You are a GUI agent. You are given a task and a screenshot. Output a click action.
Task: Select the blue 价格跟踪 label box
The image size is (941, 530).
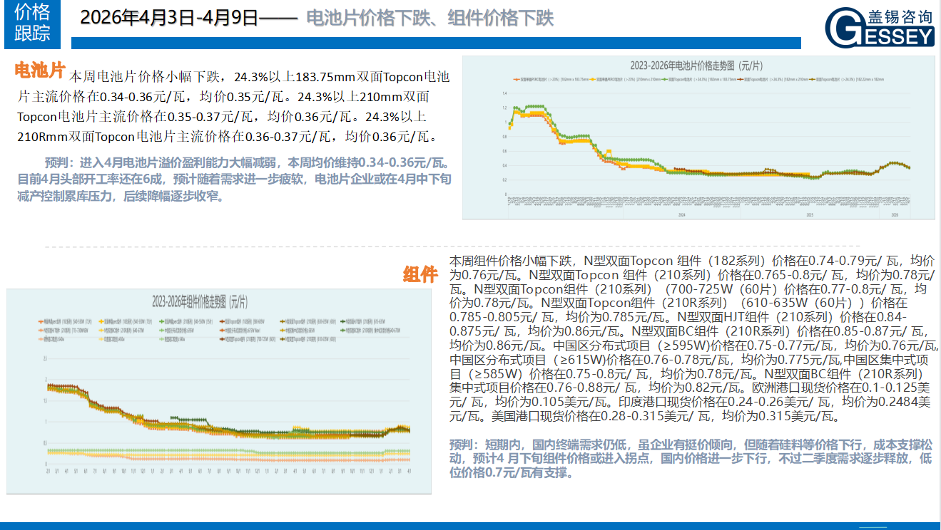tap(33, 22)
